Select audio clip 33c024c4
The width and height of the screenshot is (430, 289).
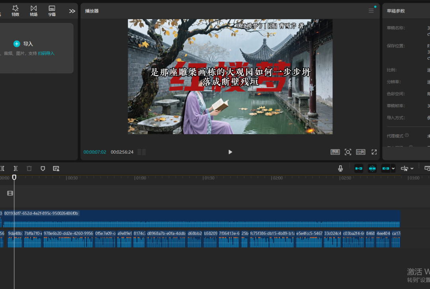[x=332, y=239]
